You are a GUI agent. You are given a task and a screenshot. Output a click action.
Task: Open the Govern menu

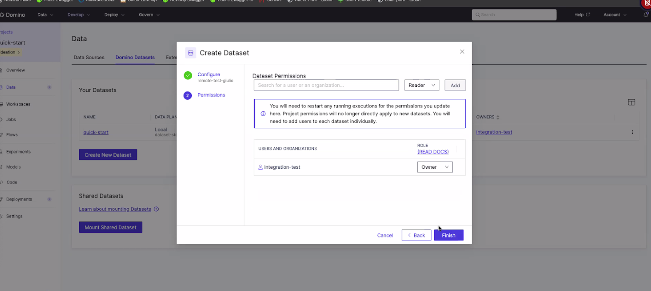[149, 15]
